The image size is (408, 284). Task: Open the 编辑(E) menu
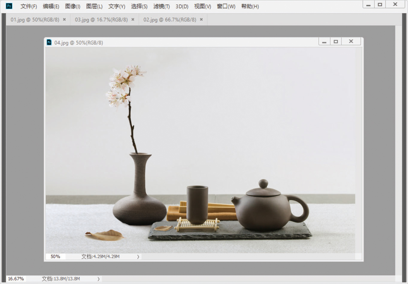(51, 6)
